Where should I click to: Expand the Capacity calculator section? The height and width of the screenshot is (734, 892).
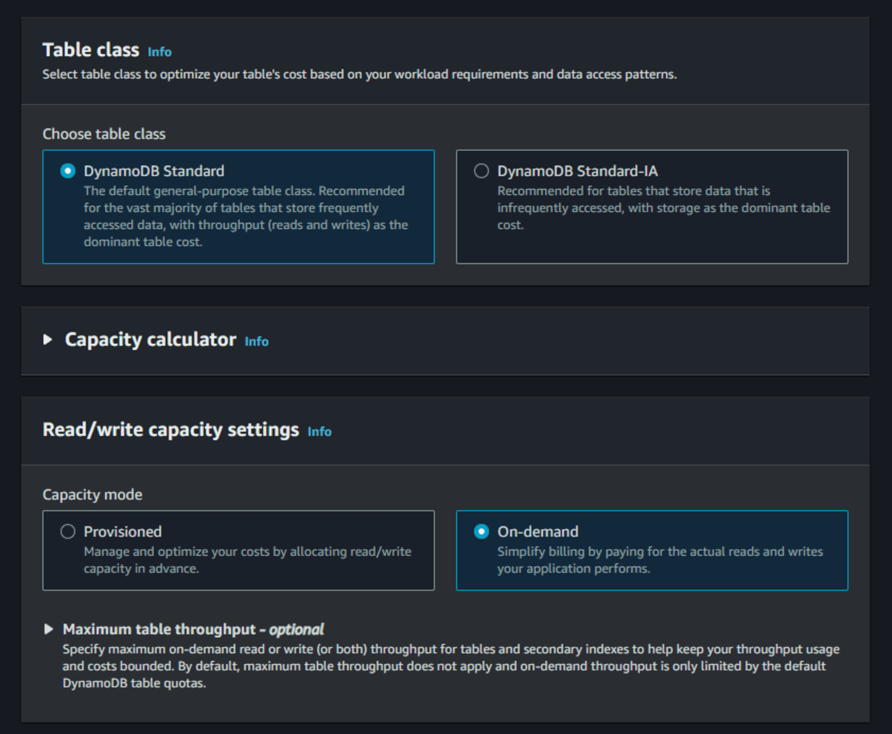pos(48,340)
